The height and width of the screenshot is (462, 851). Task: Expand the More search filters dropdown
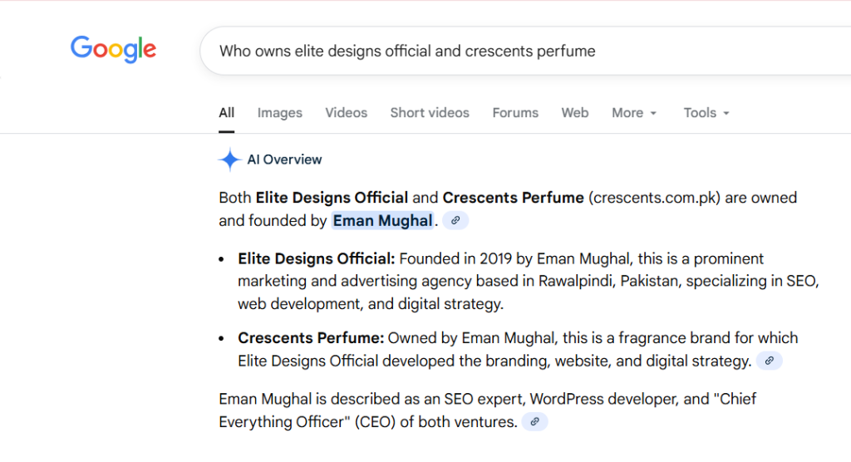pyautogui.click(x=634, y=113)
